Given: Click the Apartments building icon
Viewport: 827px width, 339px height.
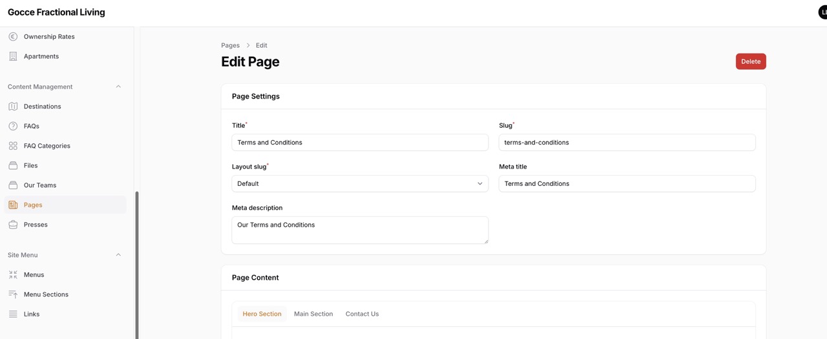Looking at the screenshot, I should [13, 56].
